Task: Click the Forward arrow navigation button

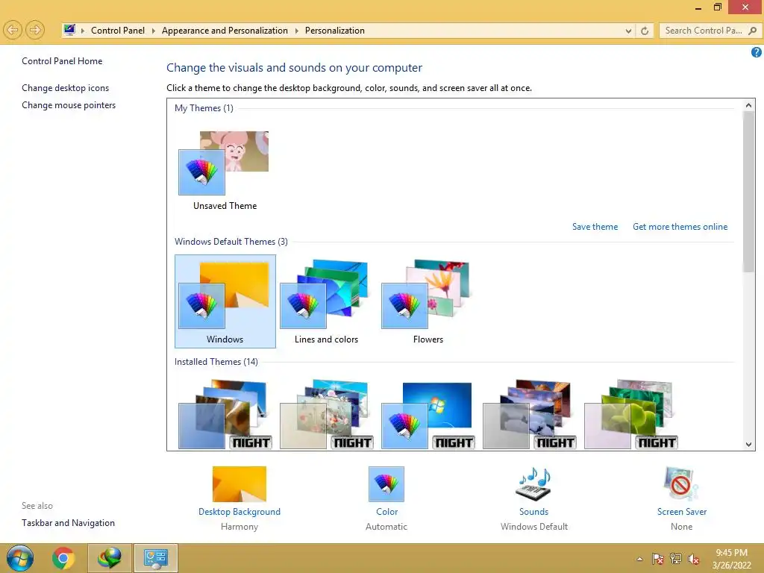Action: pos(35,30)
